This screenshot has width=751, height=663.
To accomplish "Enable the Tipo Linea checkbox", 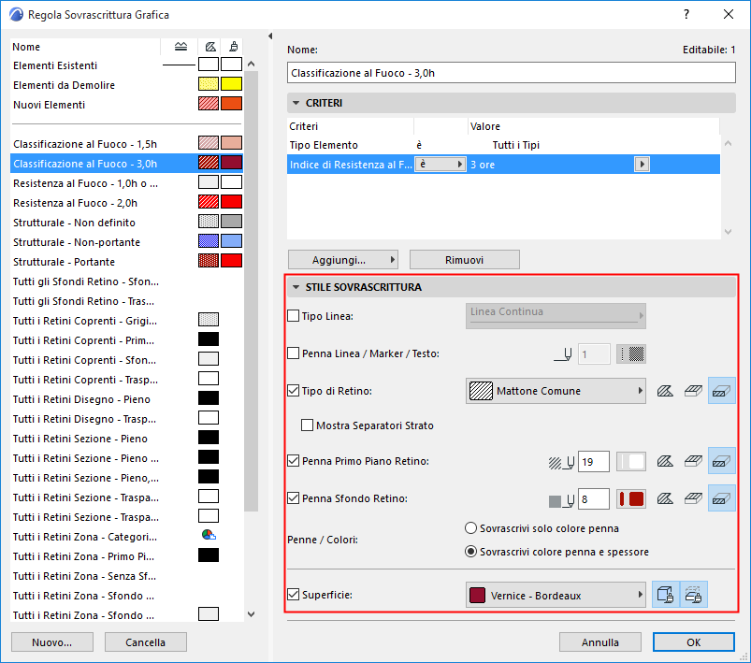I will pyautogui.click(x=293, y=316).
